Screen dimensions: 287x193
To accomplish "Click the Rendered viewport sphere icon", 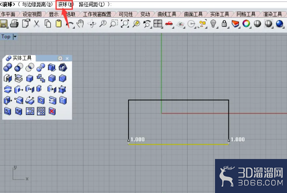I will tap(268, 23).
